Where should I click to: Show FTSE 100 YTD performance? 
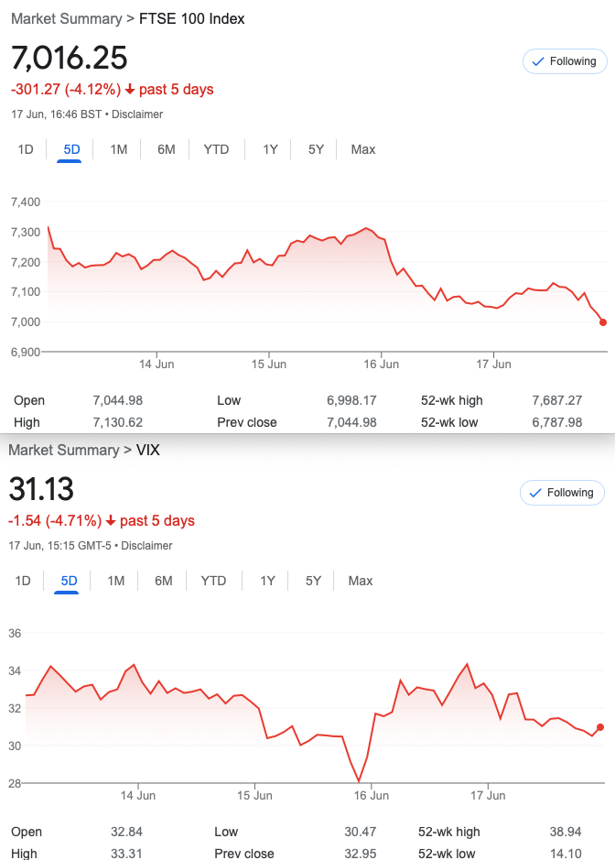(216, 149)
